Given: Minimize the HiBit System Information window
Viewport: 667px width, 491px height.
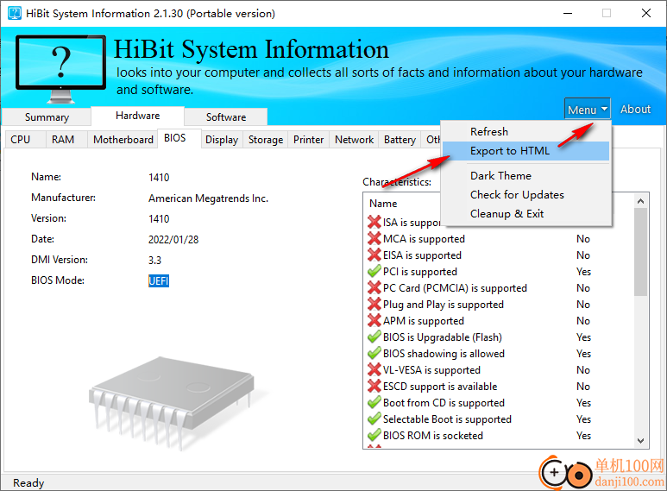Looking at the screenshot, I should tap(568, 13).
